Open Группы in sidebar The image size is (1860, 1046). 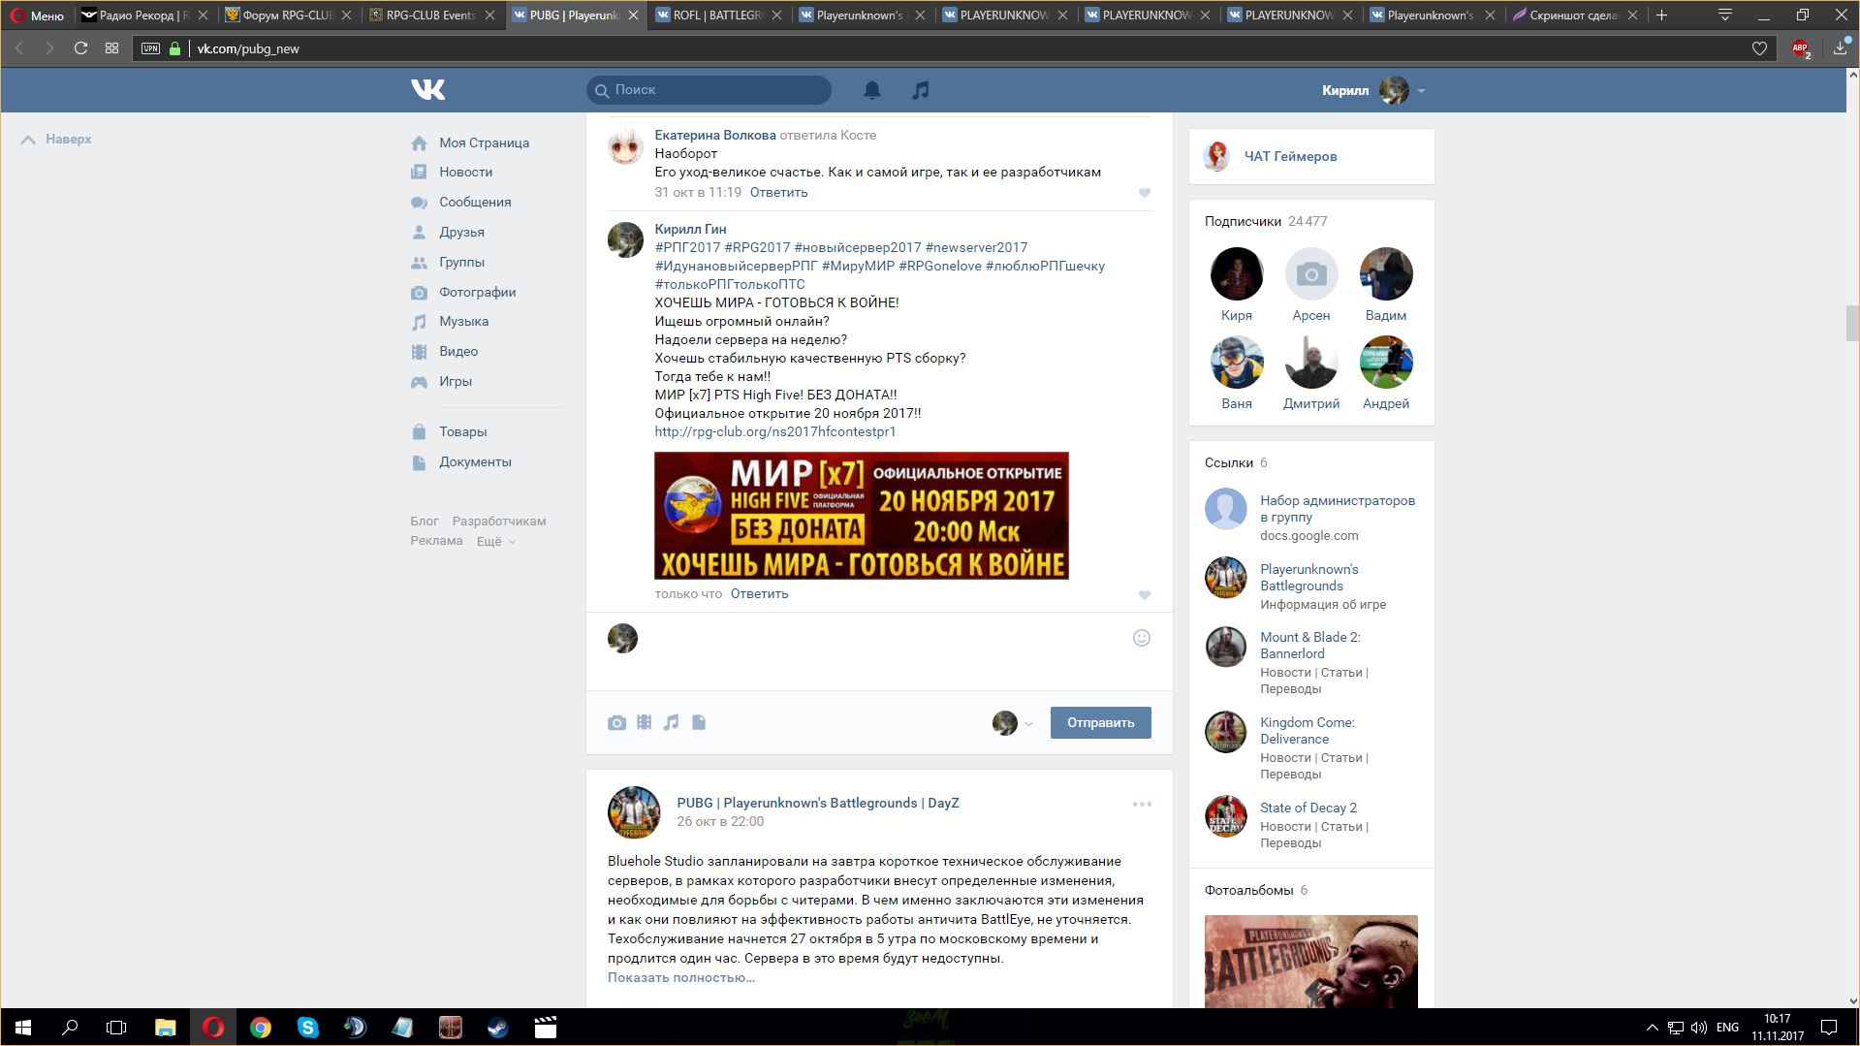point(461,262)
